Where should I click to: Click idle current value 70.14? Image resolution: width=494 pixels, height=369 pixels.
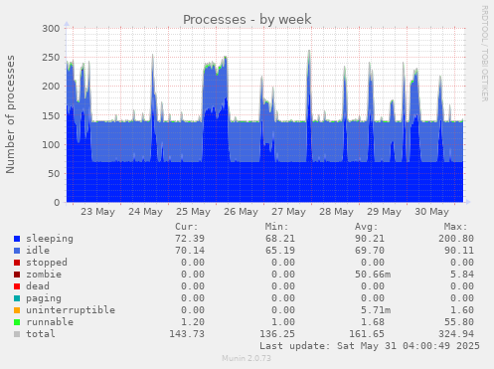point(190,251)
